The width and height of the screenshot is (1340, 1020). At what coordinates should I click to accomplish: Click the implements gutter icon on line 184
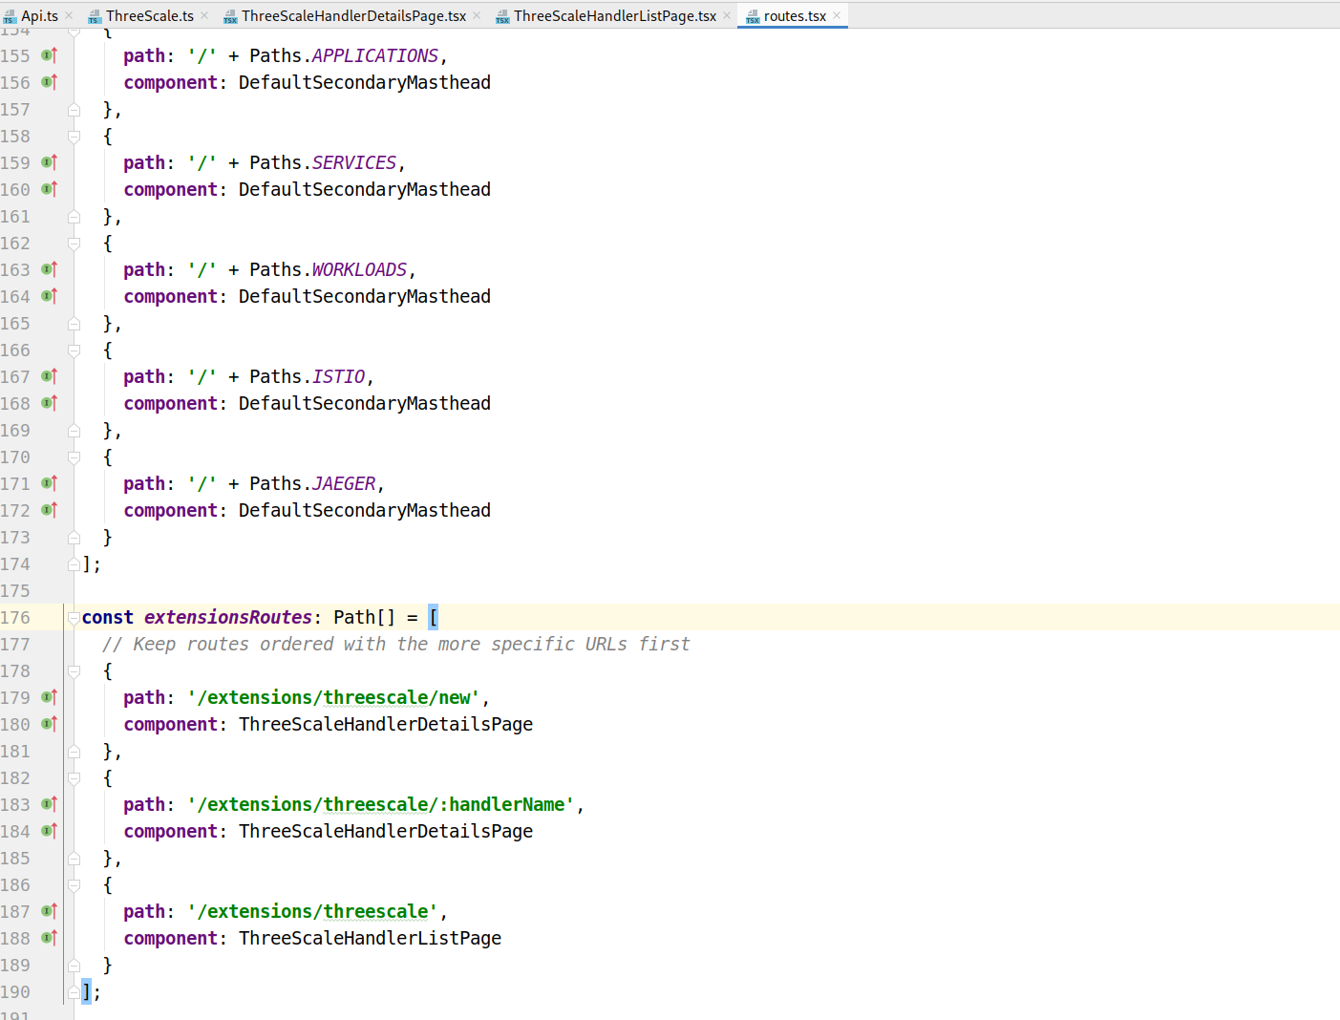tap(50, 831)
